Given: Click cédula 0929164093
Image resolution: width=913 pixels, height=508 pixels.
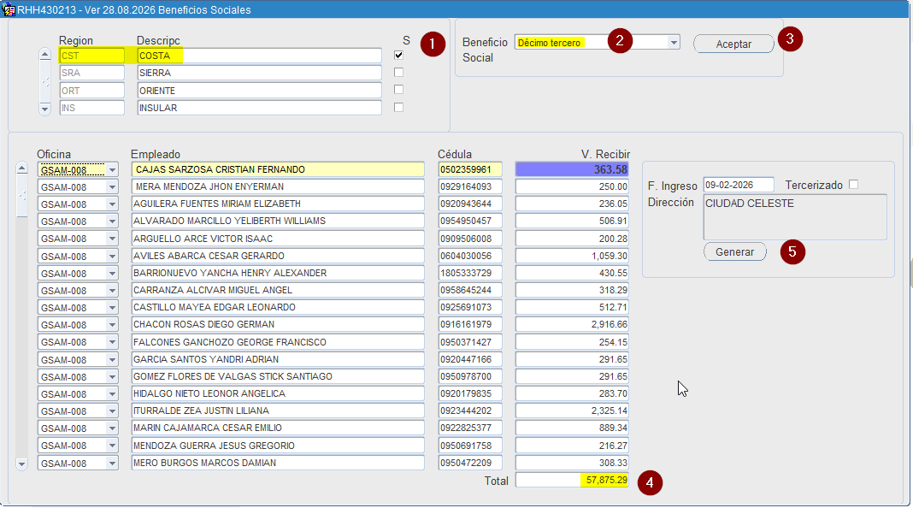Looking at the screenshot, I should [470, 187].
